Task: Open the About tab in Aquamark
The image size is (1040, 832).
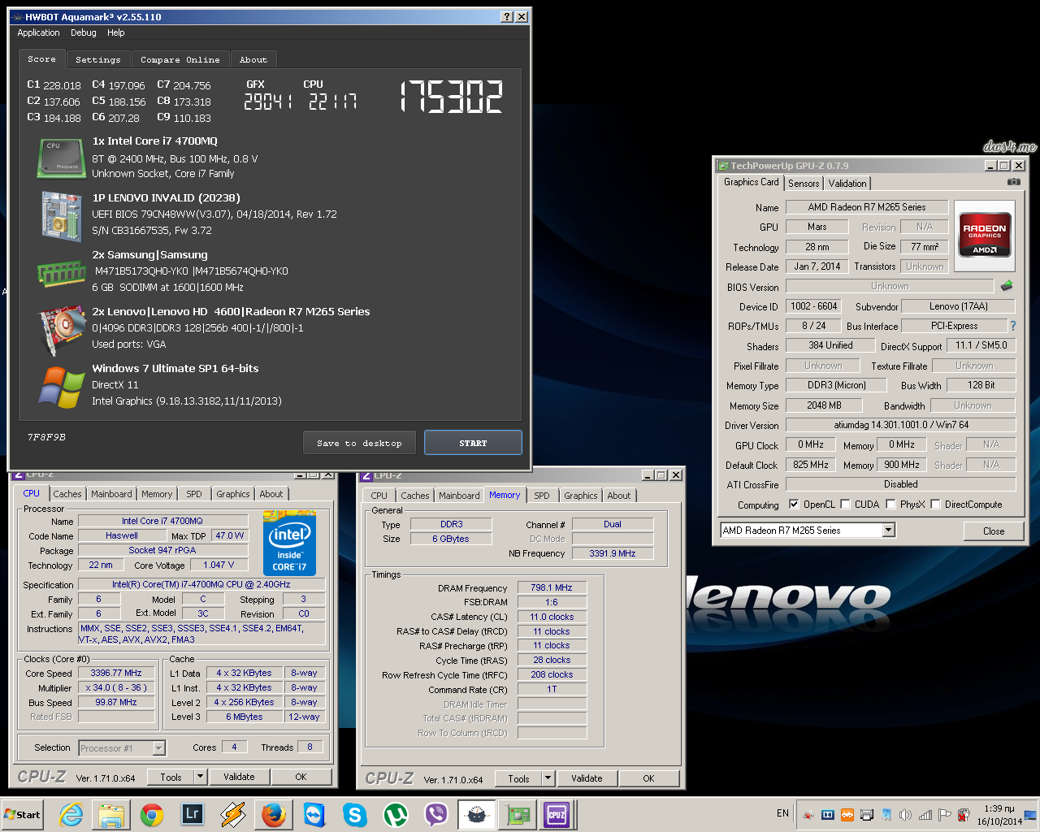Action: click(253, 59)
